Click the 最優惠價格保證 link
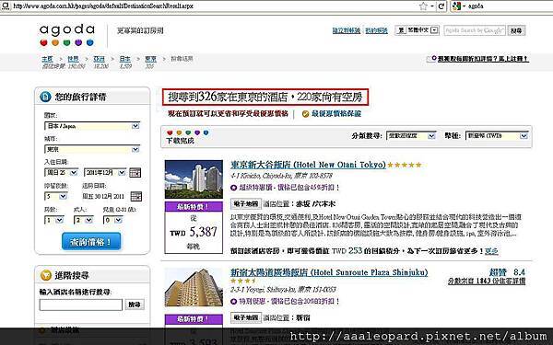Image resolution: width=553 pixels, height=345 pixels. pyautogui.click(x=336, y=114)
